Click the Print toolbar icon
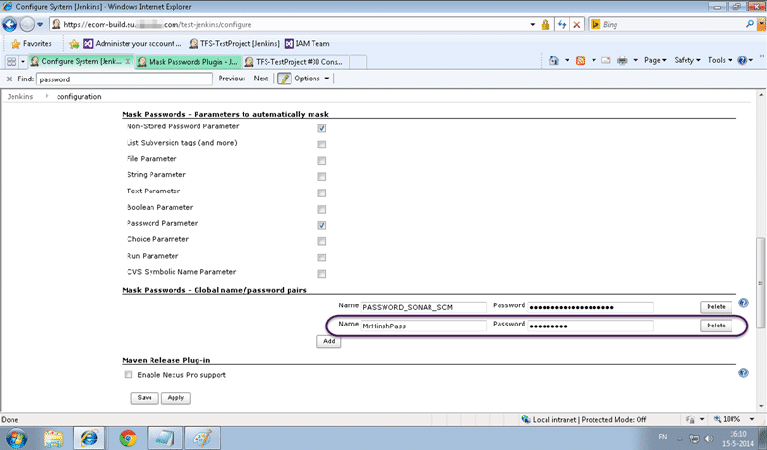Viewport: 767px width, 450px height. [x=622, y=60]
